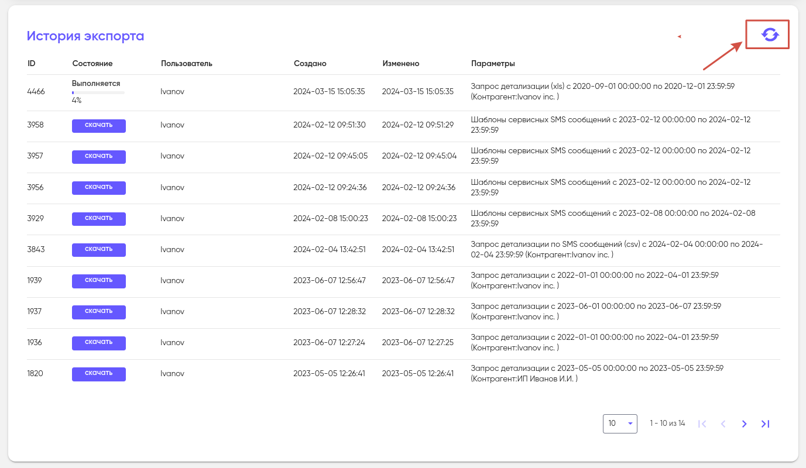Click the Создано column header
The image size is (806, 468).
310,63
